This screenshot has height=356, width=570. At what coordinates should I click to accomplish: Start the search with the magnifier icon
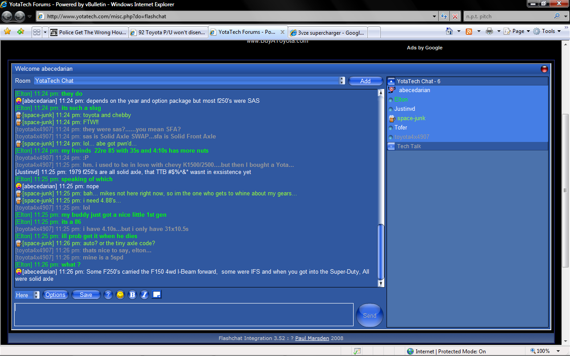click(557, 16)
